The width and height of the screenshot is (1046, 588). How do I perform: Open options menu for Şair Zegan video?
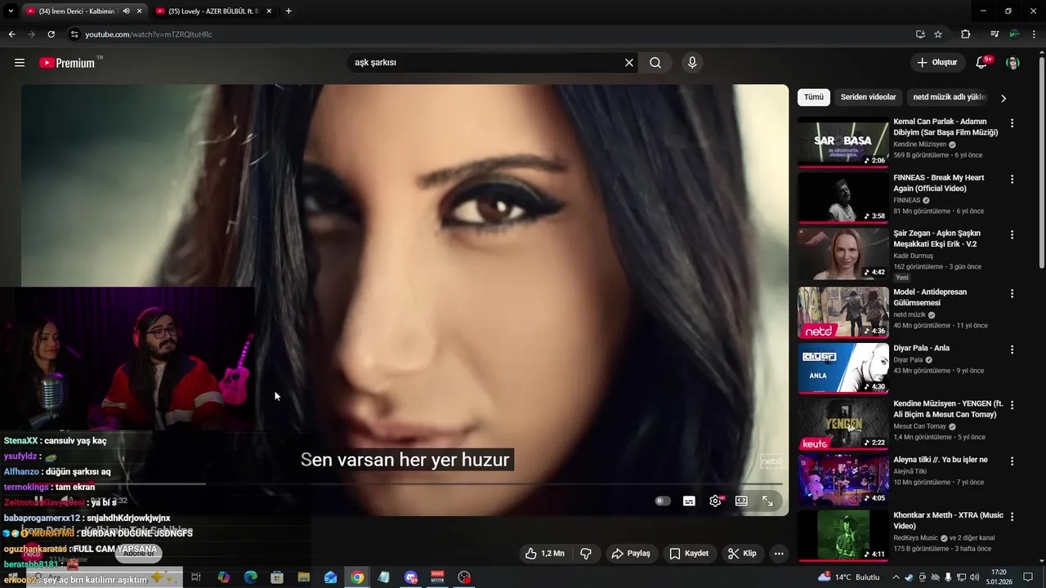point(1012,234)
